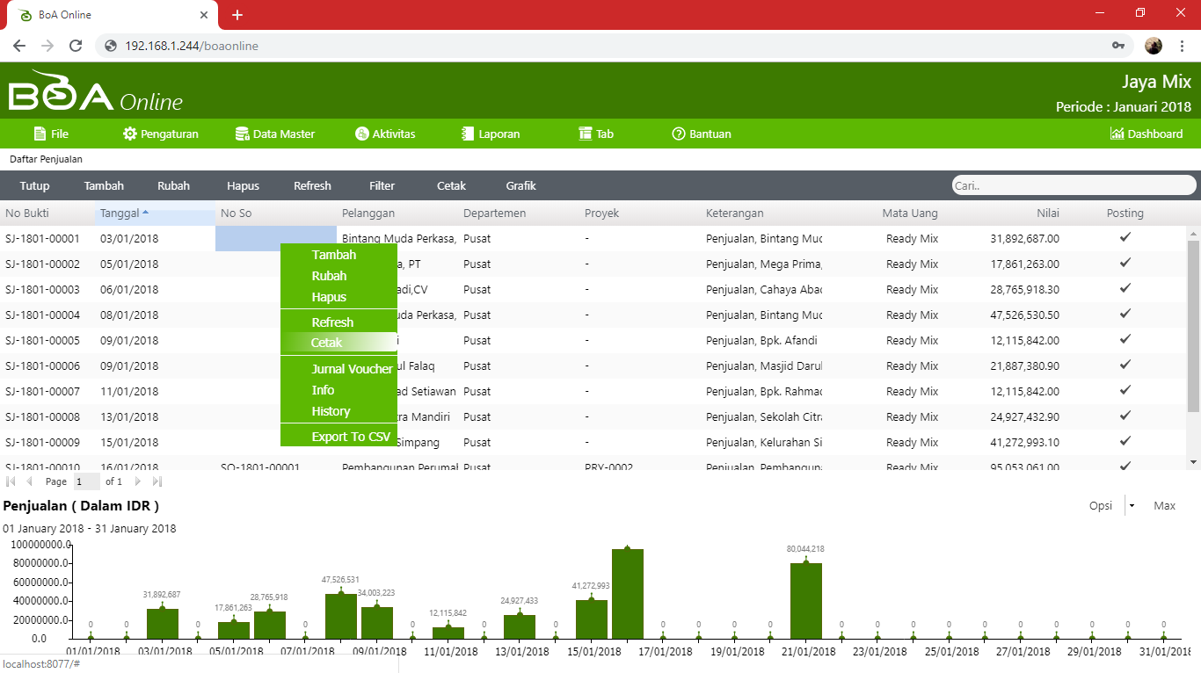Image resolution: width=1201 pixels, height=673 pixels.
Task: Go to the last page using pager icon
Action: [x=157, y=481]
